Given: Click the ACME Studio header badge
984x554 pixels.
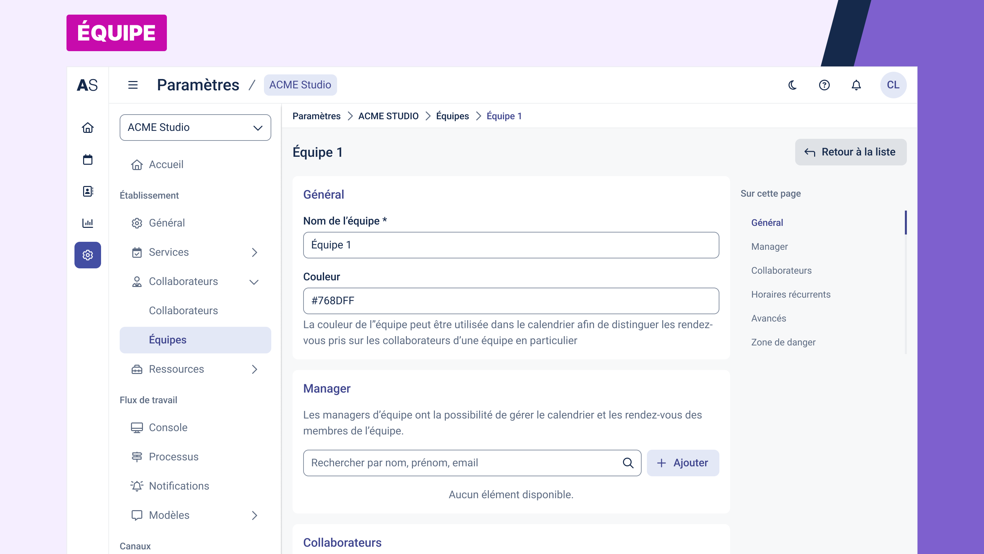Looking at the screenshot, I should coord(300,85).
